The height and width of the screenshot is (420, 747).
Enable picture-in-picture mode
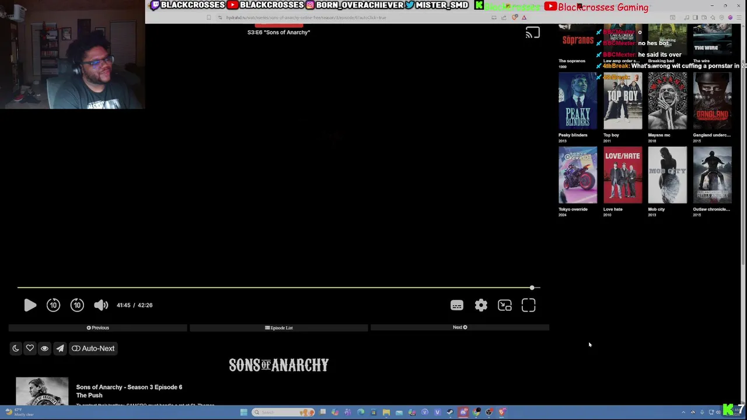point(505,305)
